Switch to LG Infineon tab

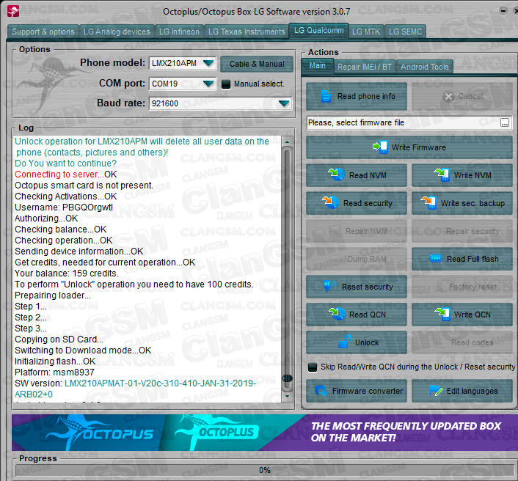click(x=179, y=32)
